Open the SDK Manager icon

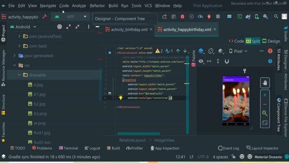(x=266, y=17)
